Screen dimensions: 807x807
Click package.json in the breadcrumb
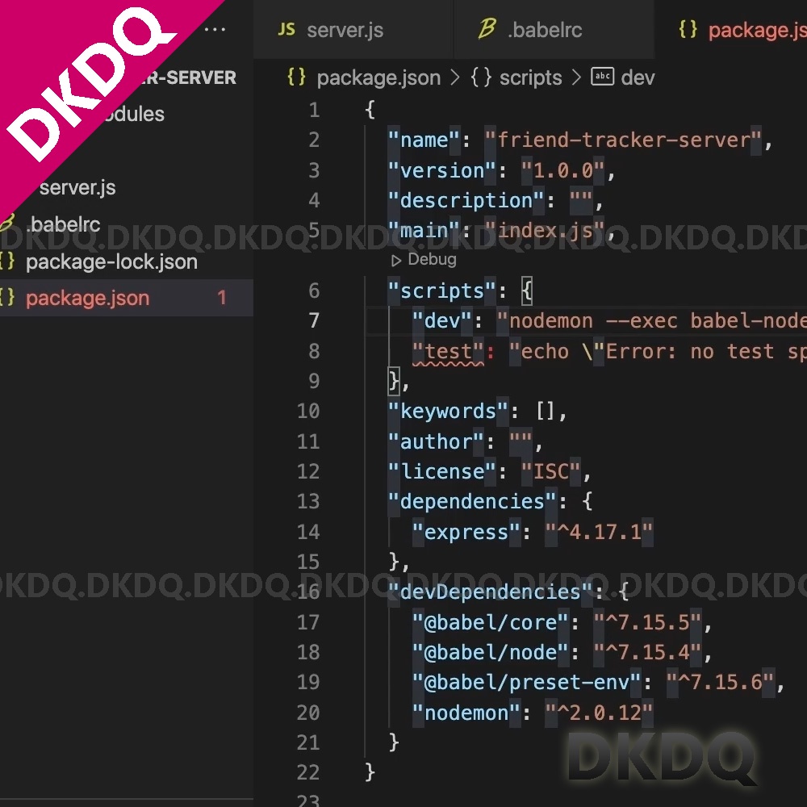(378, 77)
